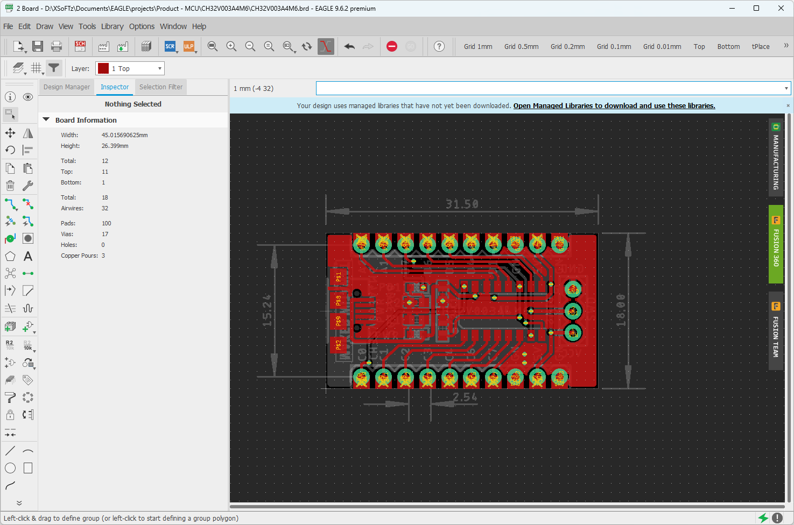
Task: Collapse the Board Information section
Action: (x=45, y=119)
